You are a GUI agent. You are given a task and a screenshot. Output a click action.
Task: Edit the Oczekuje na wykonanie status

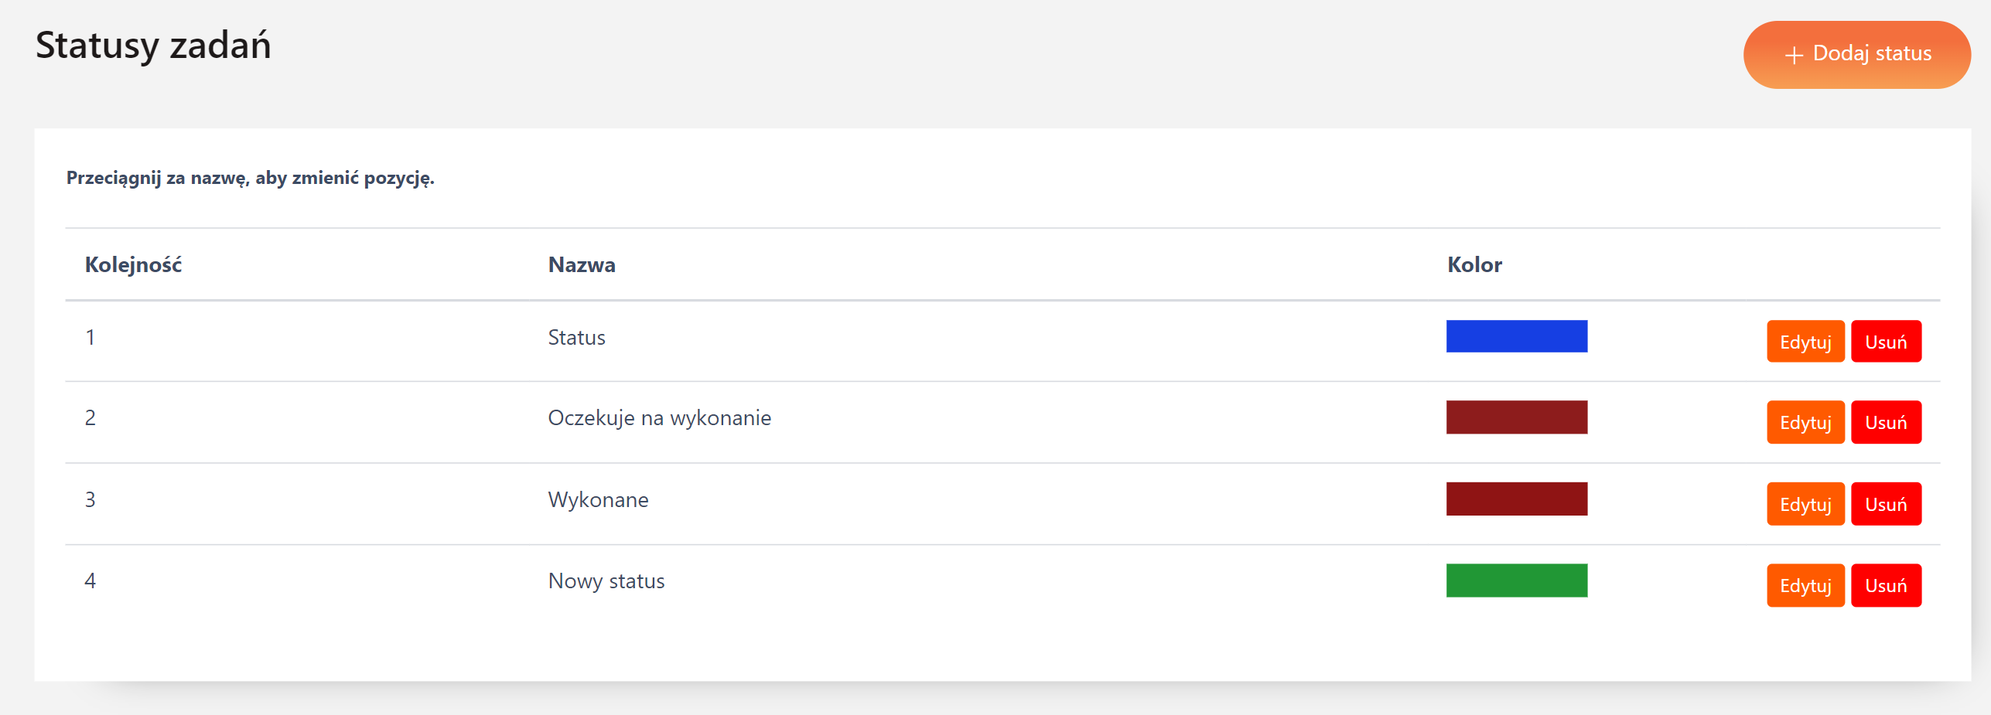click(x=1805, y=422)
